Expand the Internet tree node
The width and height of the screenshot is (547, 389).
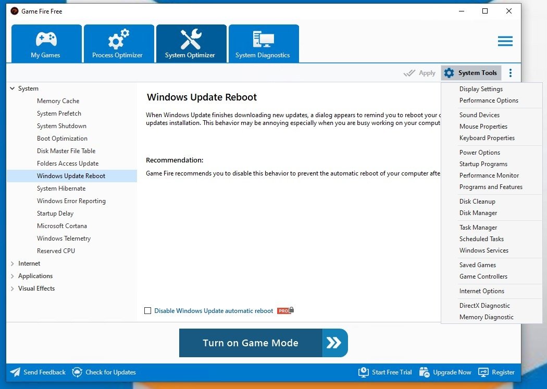[12, 263]
